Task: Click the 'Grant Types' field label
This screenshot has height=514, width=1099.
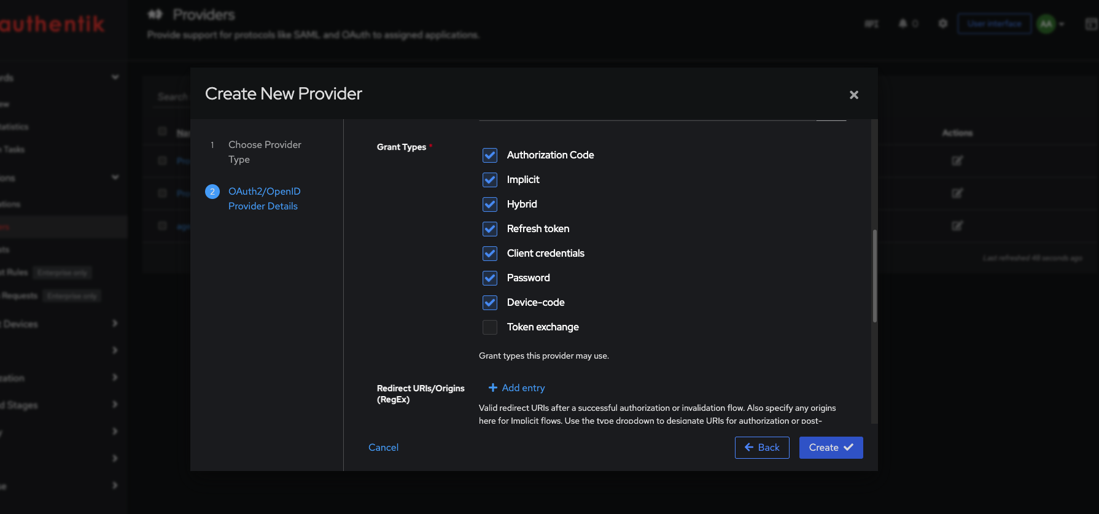Action: pyautogui.click(x=402, y=147)
